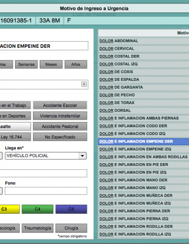
Task: Select DOLOR E INFLAMACION RODILLA DER entry
Action: [x=144, y=227]
